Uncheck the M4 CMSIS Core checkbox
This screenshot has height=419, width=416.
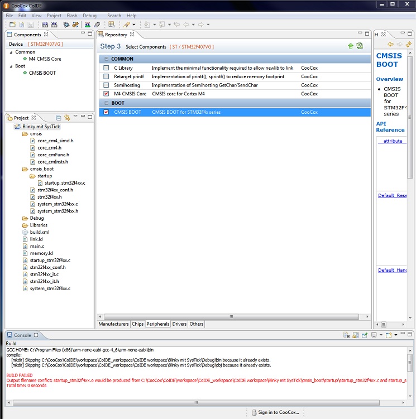click(106, 94)
